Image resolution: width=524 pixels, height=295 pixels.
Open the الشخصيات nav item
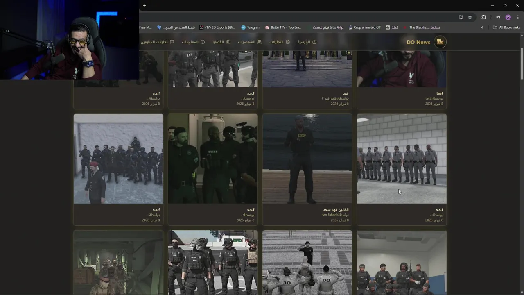click(250, 42)
